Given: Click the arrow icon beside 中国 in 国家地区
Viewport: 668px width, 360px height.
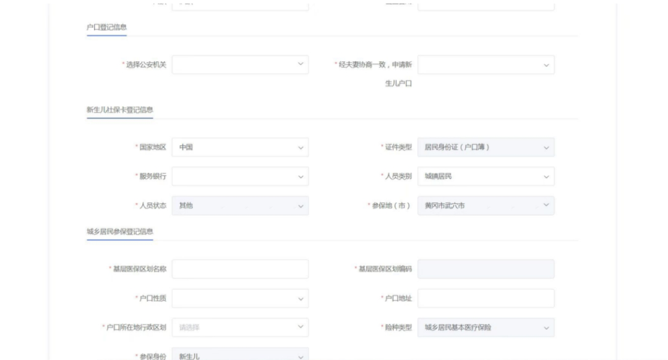Looking at the screenshot, I should click(300, 148).
